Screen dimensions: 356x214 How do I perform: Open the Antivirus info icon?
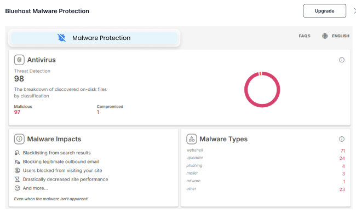pos(341,60)
